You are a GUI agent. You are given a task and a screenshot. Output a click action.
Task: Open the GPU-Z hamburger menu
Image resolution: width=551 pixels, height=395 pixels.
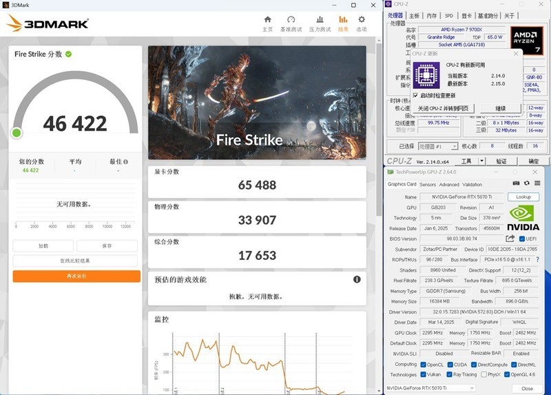point(537,183)
